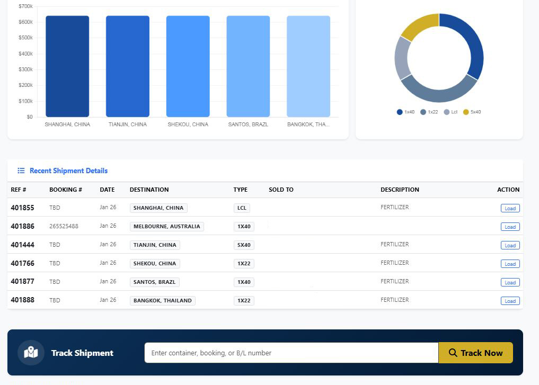Click the LCL type badge
Viewport: 539px width, 385px height.
pyautogui.click(x=242, y=208)
